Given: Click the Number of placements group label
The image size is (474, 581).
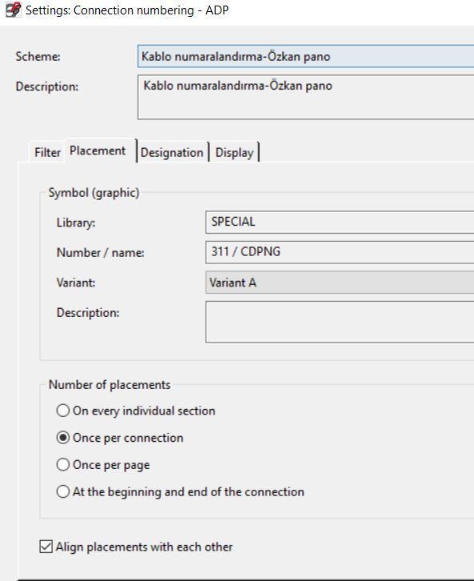Looking at the screenshot, I should 110,385.
